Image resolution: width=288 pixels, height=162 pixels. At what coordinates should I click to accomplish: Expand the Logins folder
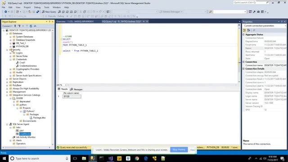pyautogui.click(x=10, y=53)
